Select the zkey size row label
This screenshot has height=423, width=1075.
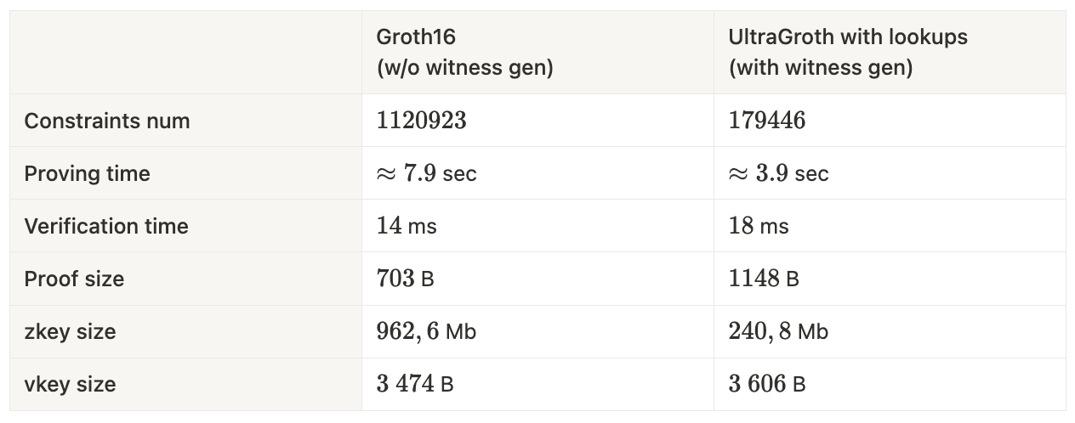click(x=70, y=331)
